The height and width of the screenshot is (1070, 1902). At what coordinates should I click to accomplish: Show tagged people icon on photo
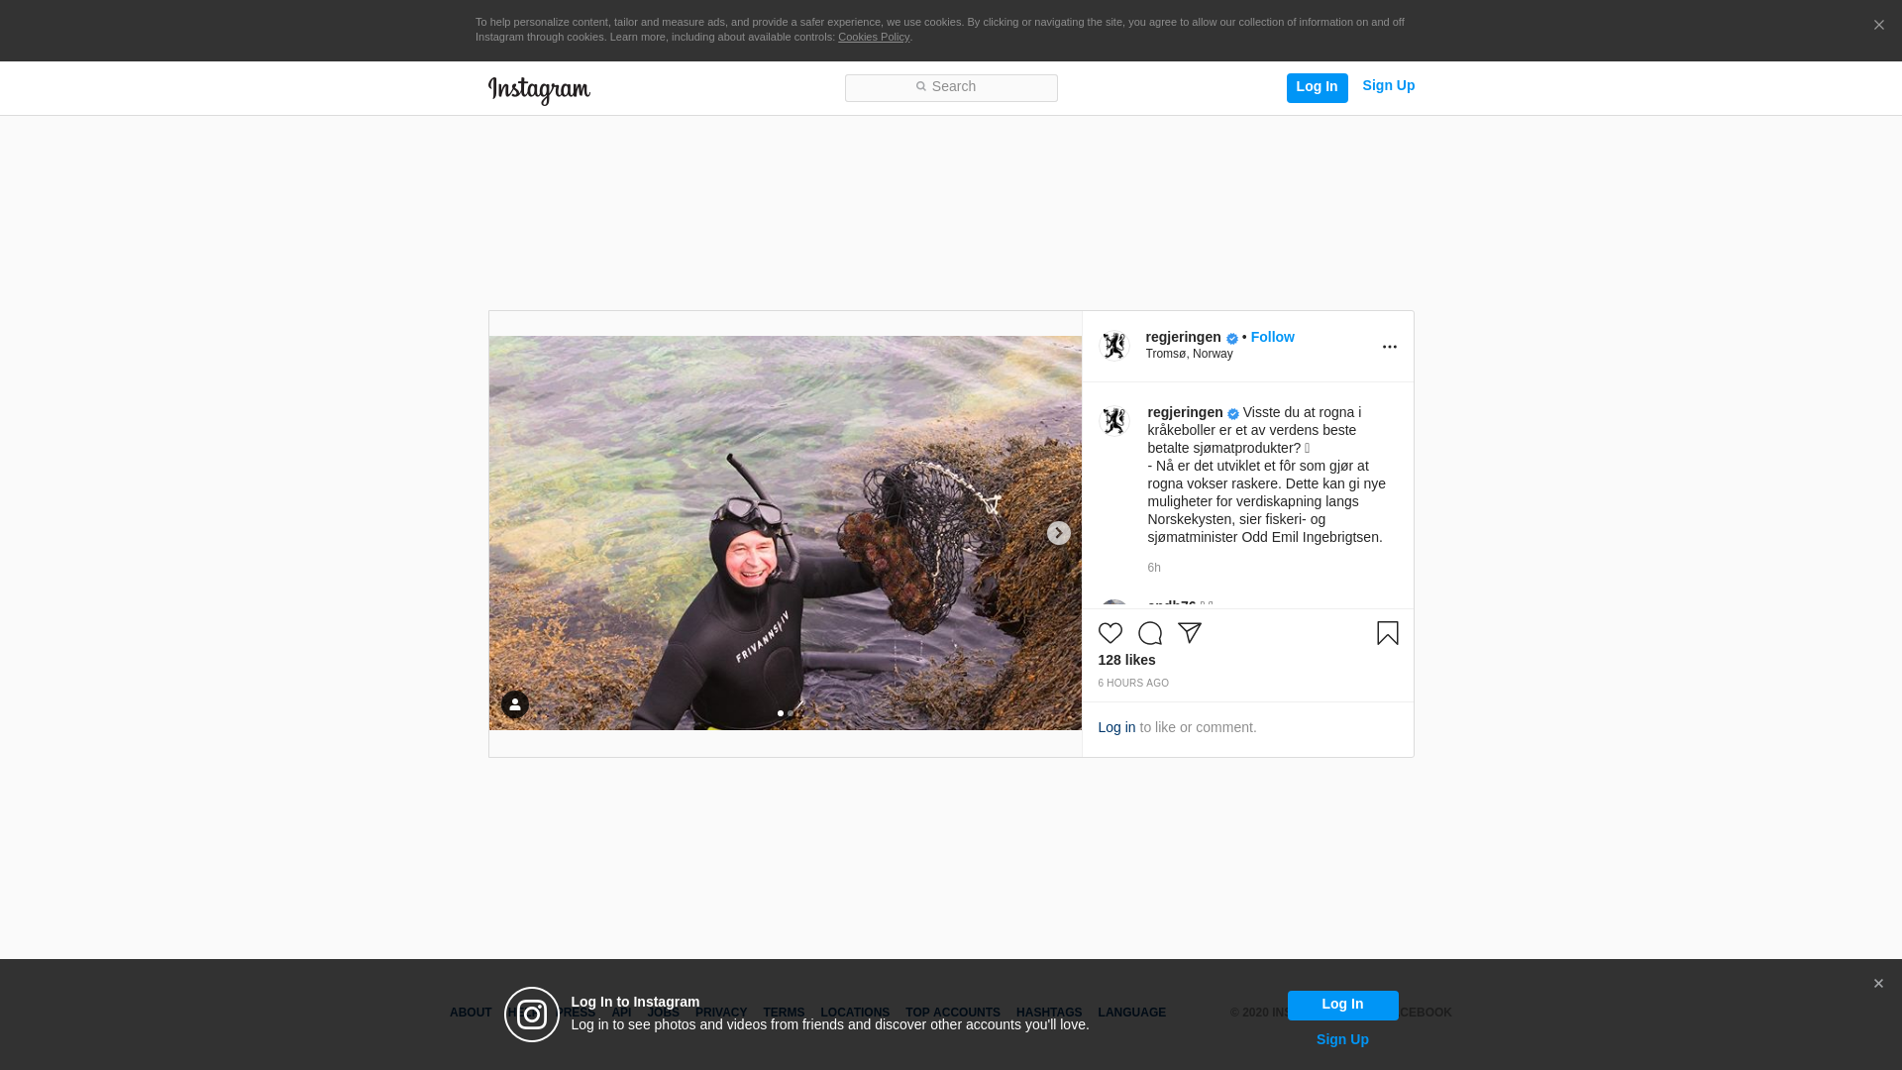click(514, 704)
